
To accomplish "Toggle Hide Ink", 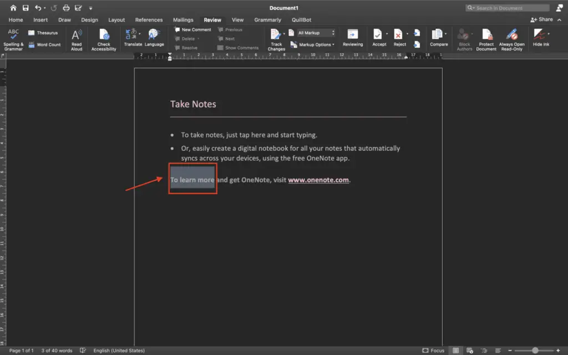I will 540,38.
